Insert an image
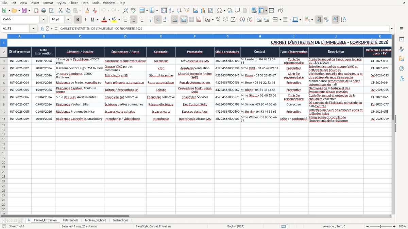 [x=195, y=11]
